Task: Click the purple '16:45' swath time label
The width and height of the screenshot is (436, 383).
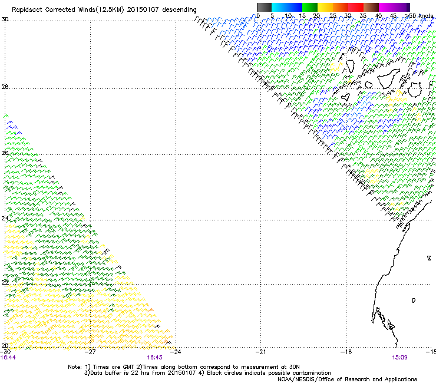Action: click(154, 358)
